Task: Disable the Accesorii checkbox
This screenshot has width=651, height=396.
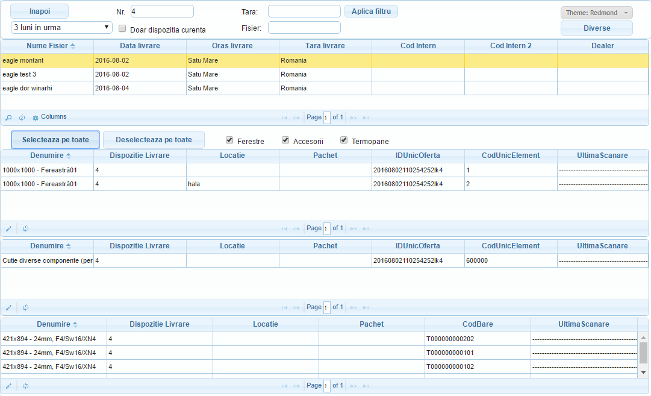Action: [x=285, y=139]
